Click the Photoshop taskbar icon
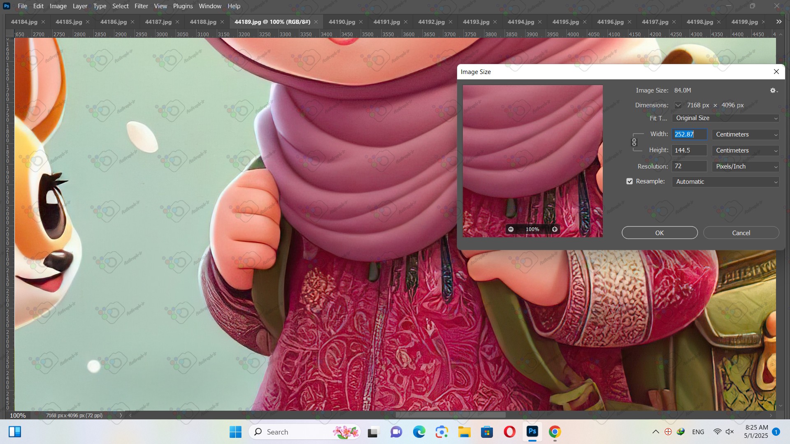The image size is (790, 444). click(532, 432)
